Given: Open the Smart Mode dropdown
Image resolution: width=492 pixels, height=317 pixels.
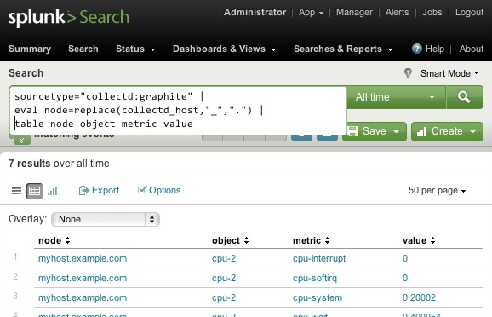Looking at the screenshot, I should [x=449, y=73].
